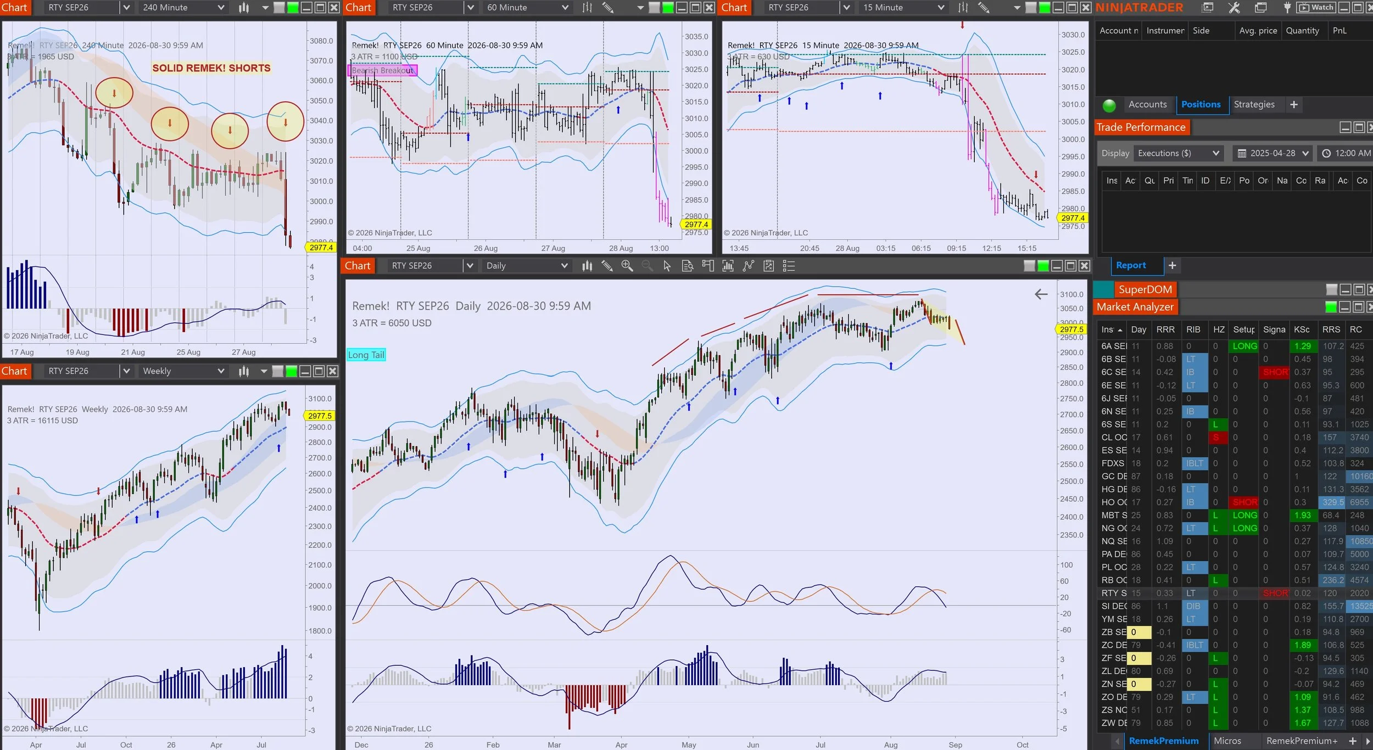Click bar style icon on 240 Minute chart
The height and width of the screenshot is (750, 1373).
(x=244, y=8)
